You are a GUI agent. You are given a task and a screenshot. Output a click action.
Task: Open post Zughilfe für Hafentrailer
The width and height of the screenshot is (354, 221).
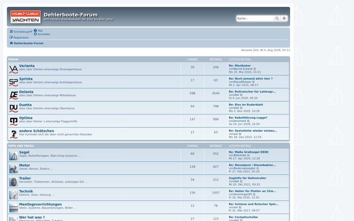click(x=247, y=178)
